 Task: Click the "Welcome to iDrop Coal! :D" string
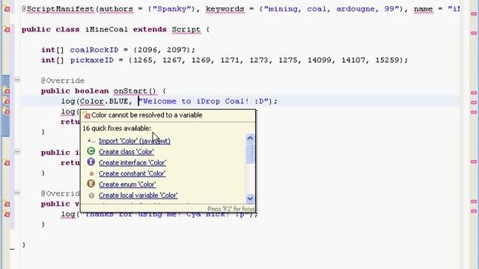point(204,102)
